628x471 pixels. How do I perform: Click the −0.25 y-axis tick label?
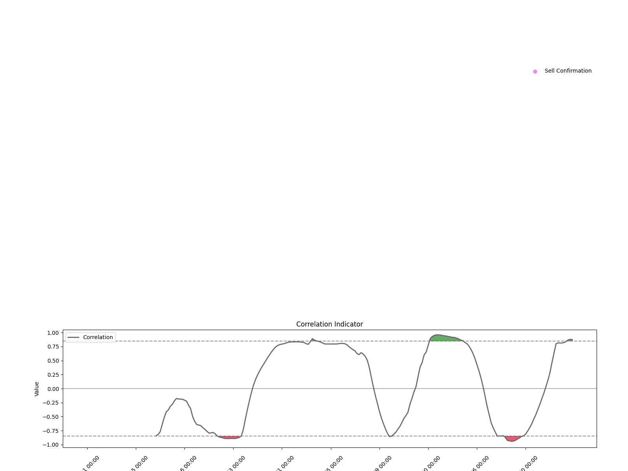pyautogui.click(x=51, y=403)
